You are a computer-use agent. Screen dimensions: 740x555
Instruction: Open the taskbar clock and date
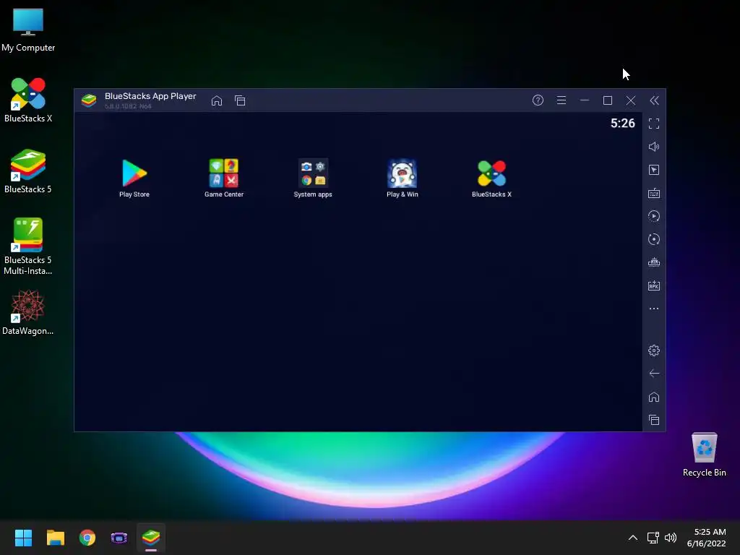[x=707, y=538]
